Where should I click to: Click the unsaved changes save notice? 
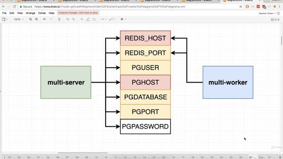pyautogui.click(x=78, y=13)
